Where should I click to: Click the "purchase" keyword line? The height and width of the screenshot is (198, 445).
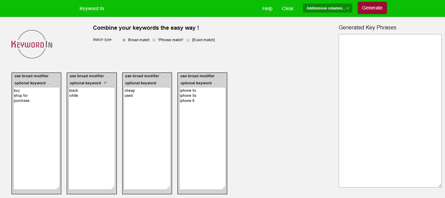pos(22,101)
